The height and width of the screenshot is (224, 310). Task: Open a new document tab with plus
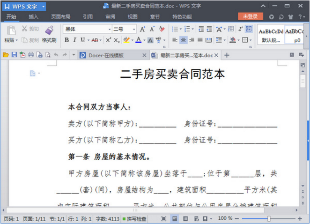[x=227, y=55]
